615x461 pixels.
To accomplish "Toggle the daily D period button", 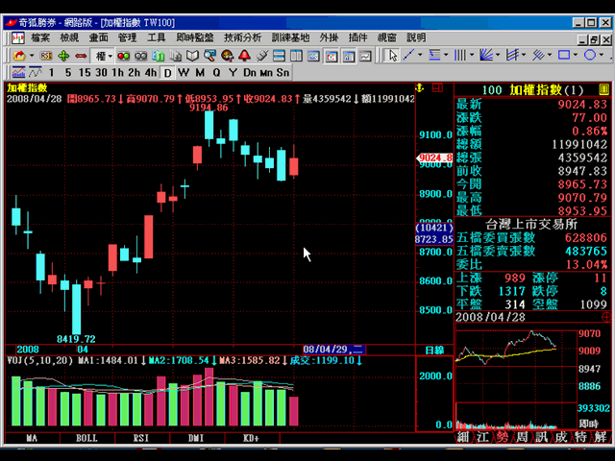I will 167,73.
